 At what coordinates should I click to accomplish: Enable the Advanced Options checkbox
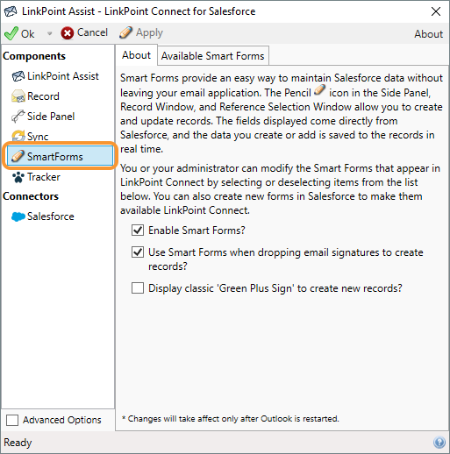12,421
